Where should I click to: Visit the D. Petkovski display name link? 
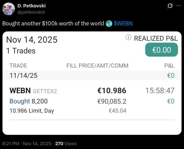click(31, 6)
